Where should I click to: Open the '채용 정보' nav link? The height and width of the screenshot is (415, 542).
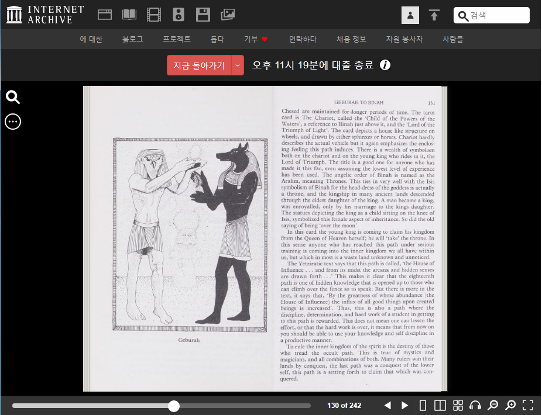[351, 39]
